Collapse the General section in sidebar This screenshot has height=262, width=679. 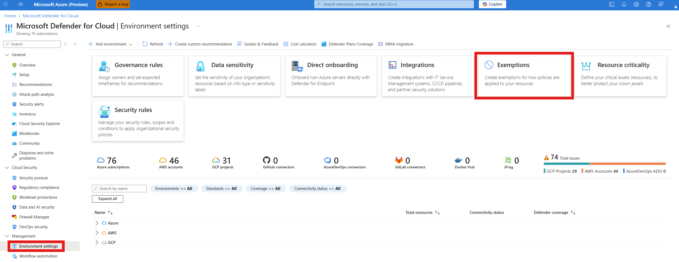coord(7,55)
